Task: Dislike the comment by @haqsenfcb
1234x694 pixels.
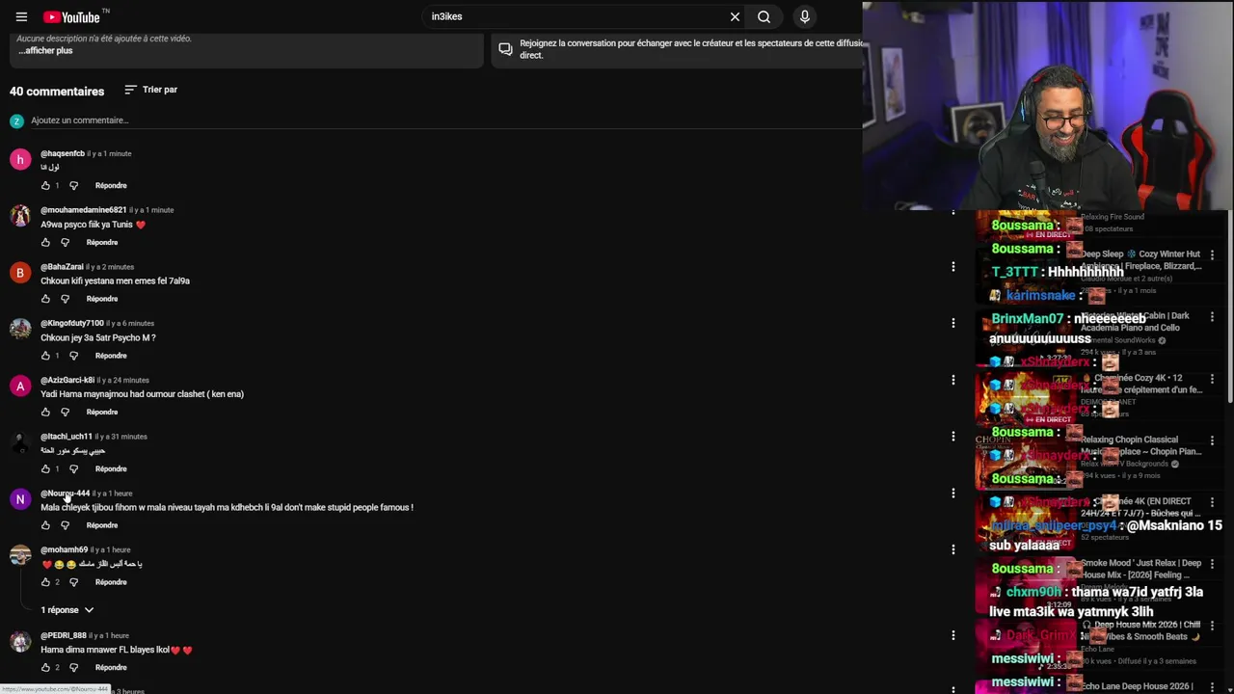Action: [73, 185]
